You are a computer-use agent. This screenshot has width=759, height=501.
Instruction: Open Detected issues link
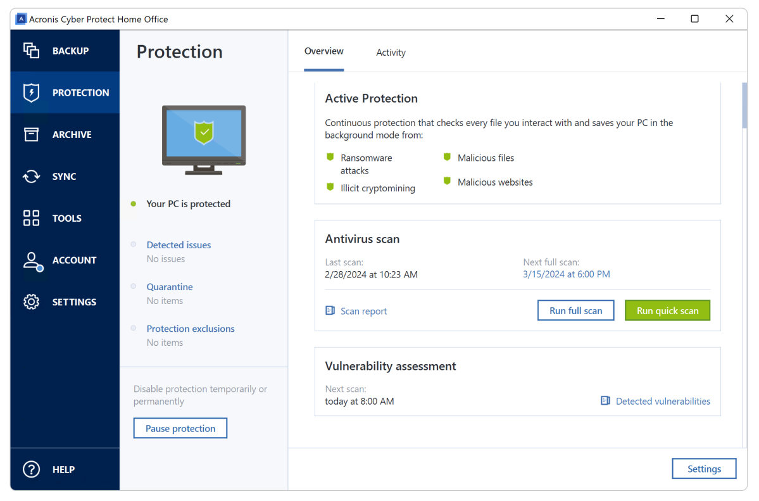(178, 244)
